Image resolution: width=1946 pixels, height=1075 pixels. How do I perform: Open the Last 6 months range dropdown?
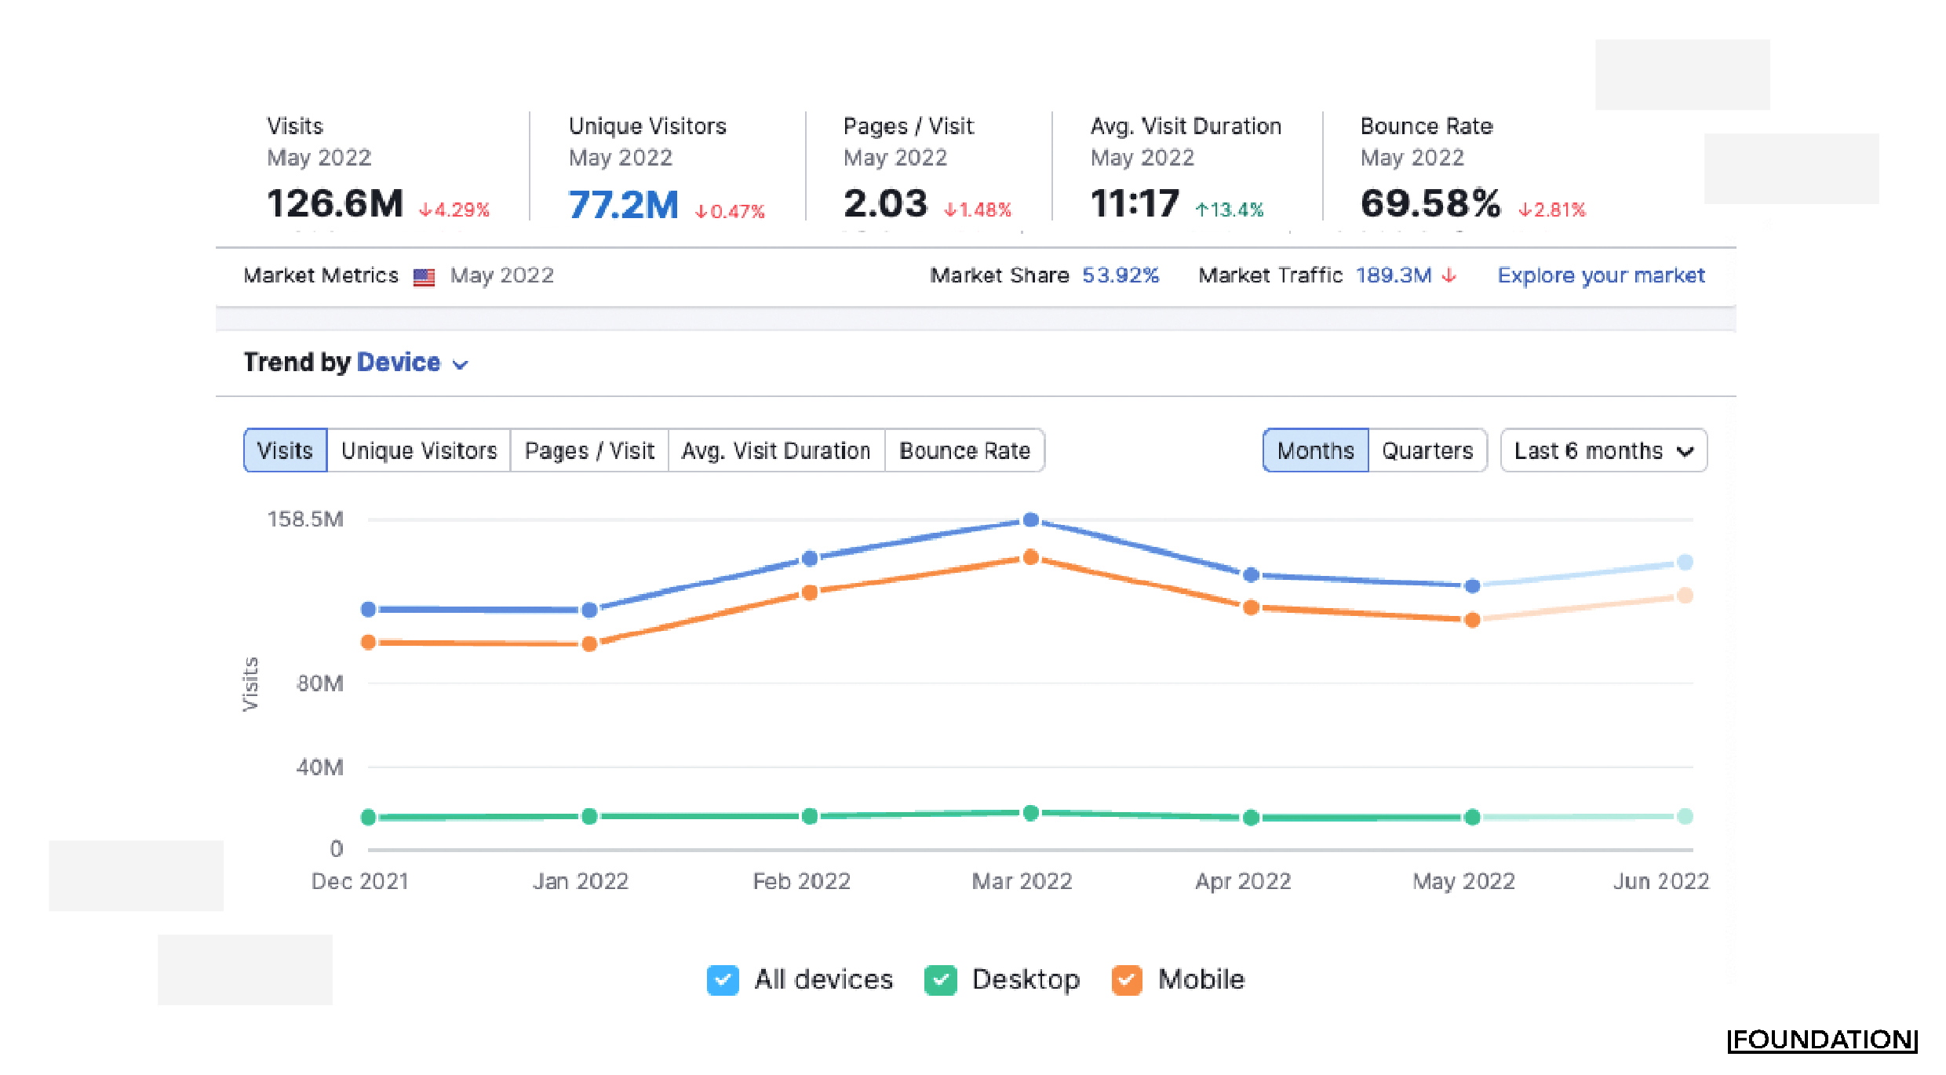(1603, 450)
